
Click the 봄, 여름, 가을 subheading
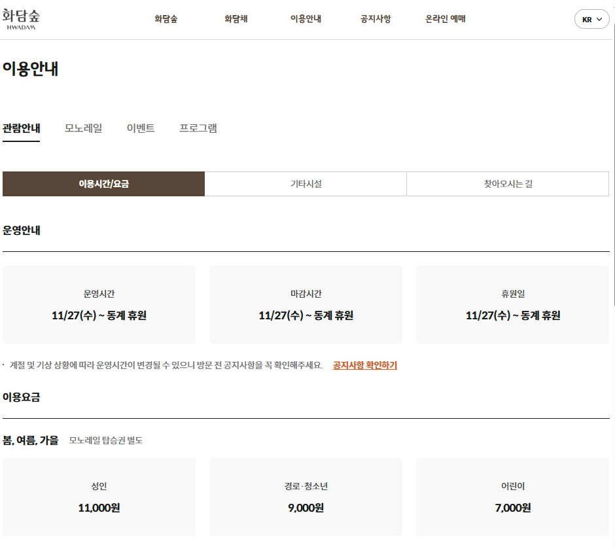30,440
